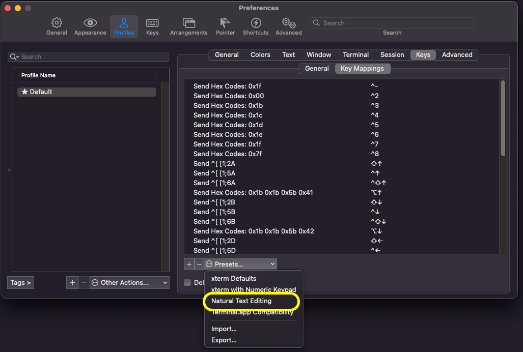Viewport: 523px width, 352px height.
Task: Open the Presets... dropdown
Action: pyautogui.click(x=240, y=264)
